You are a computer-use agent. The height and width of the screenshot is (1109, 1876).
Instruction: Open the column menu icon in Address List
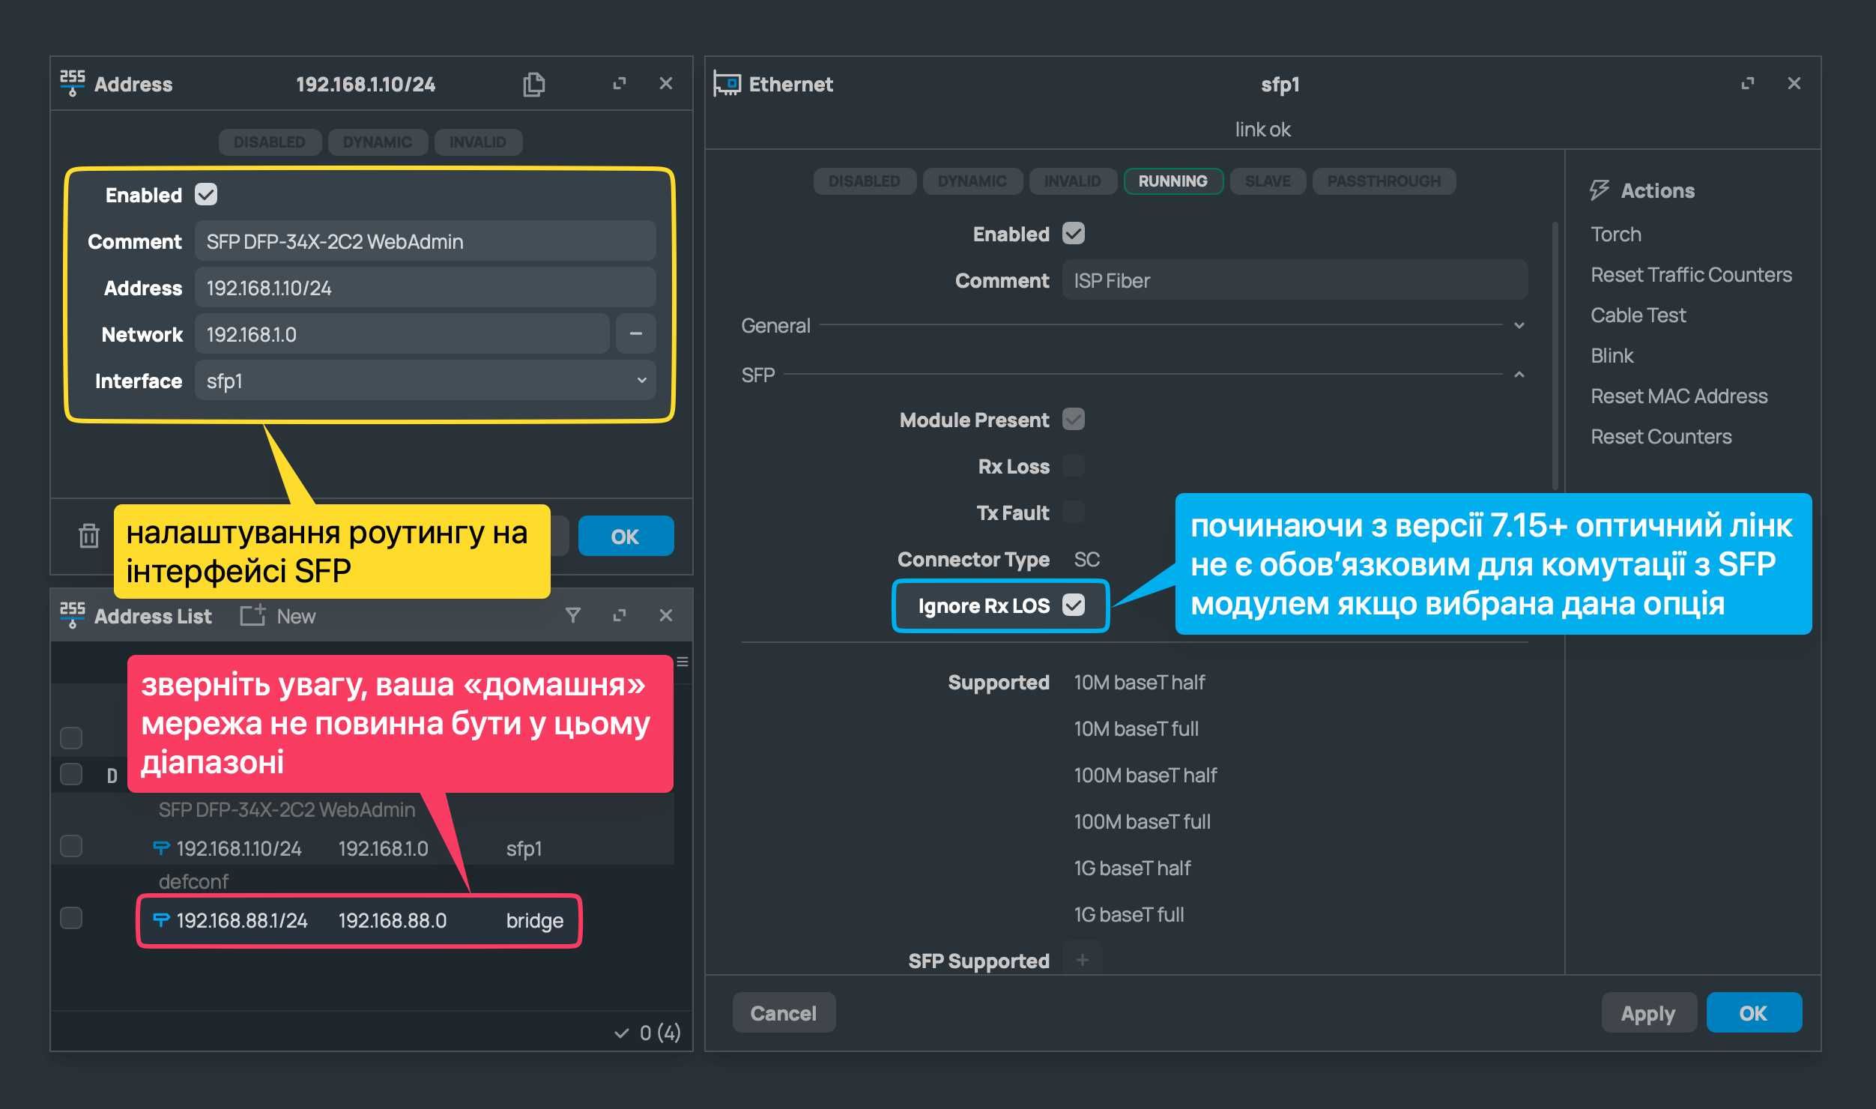pos(683,662)
